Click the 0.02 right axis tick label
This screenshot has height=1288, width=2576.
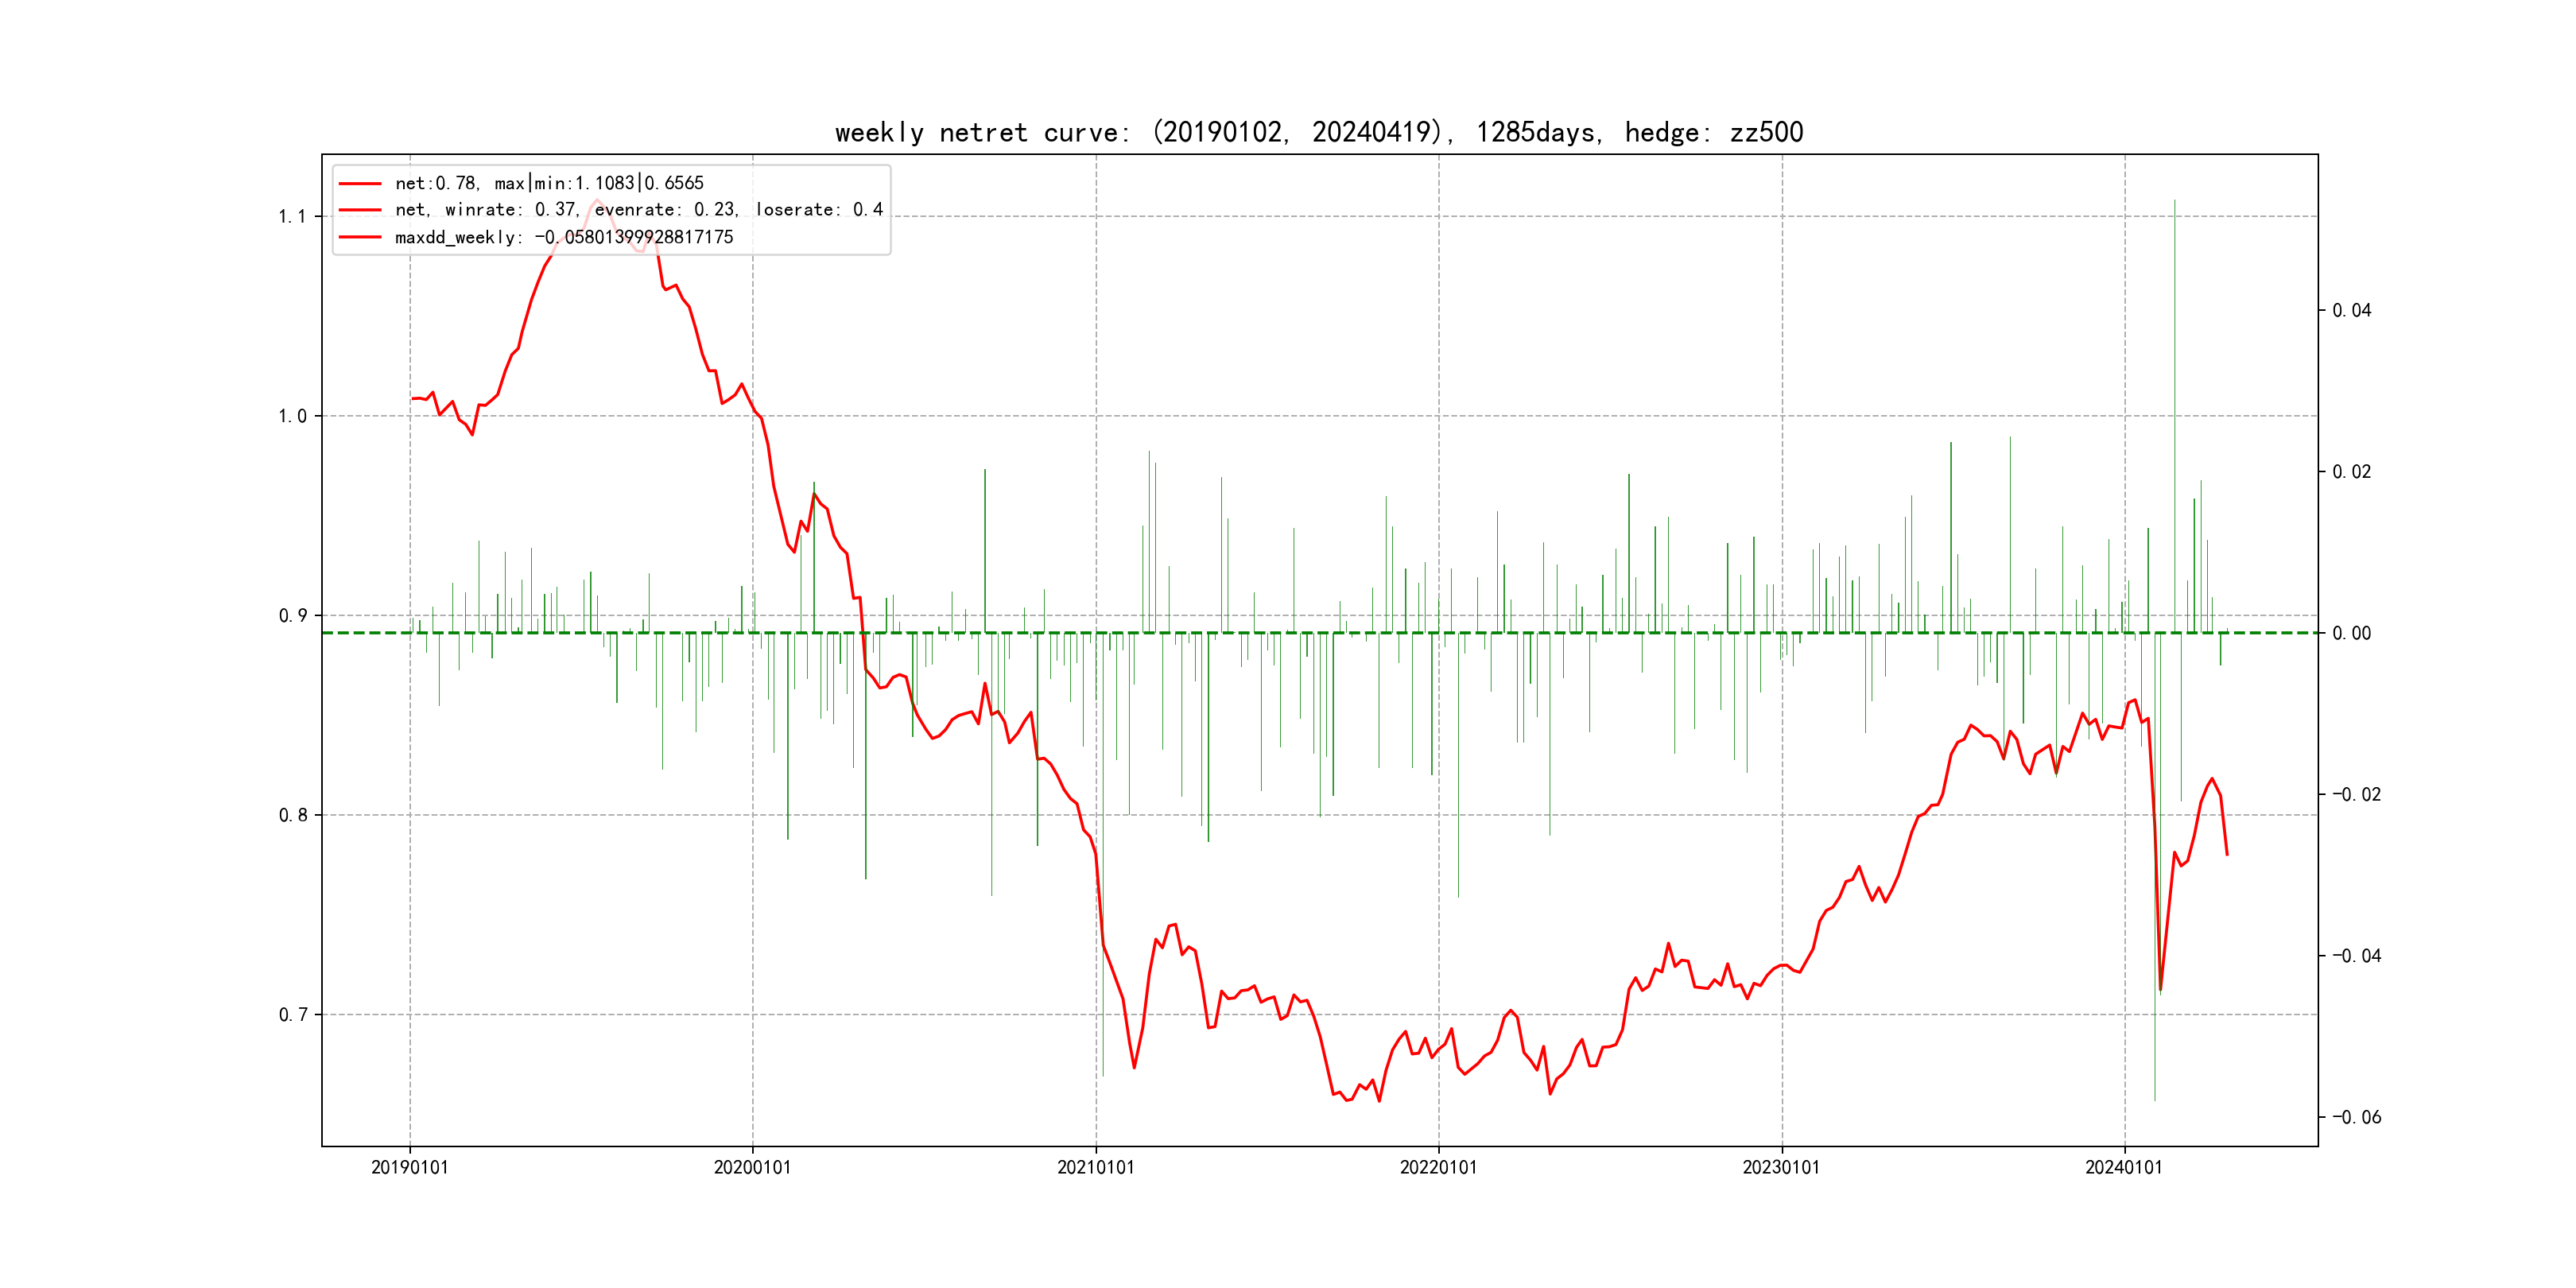(x=2351, y=472)
